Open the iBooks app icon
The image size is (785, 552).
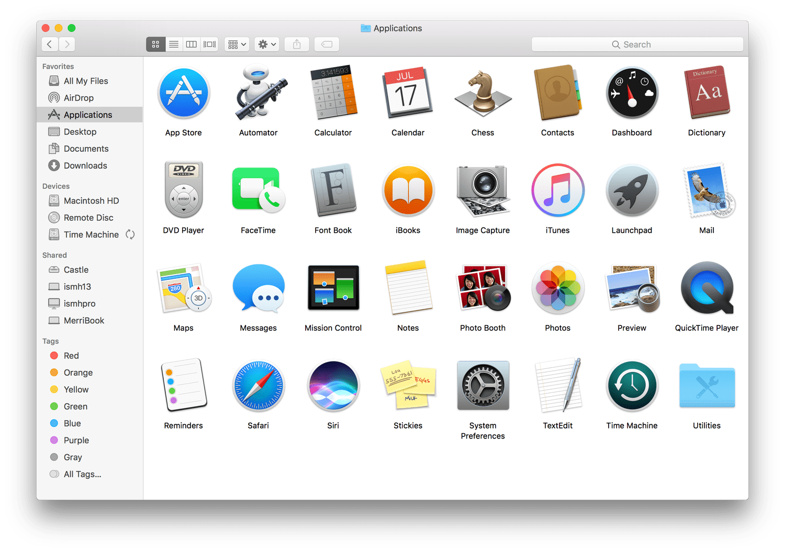pos(408,190)
